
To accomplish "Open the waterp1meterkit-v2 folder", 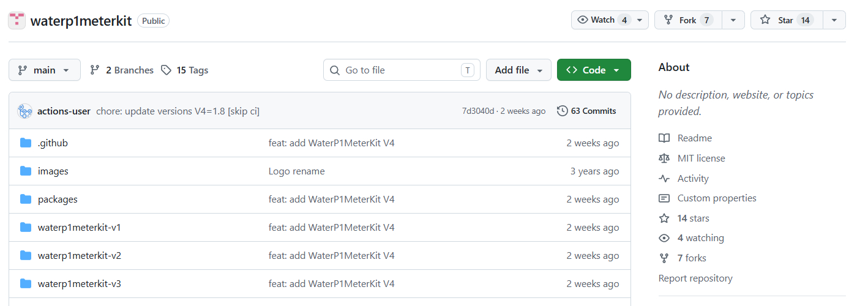I will coord(80,256).
